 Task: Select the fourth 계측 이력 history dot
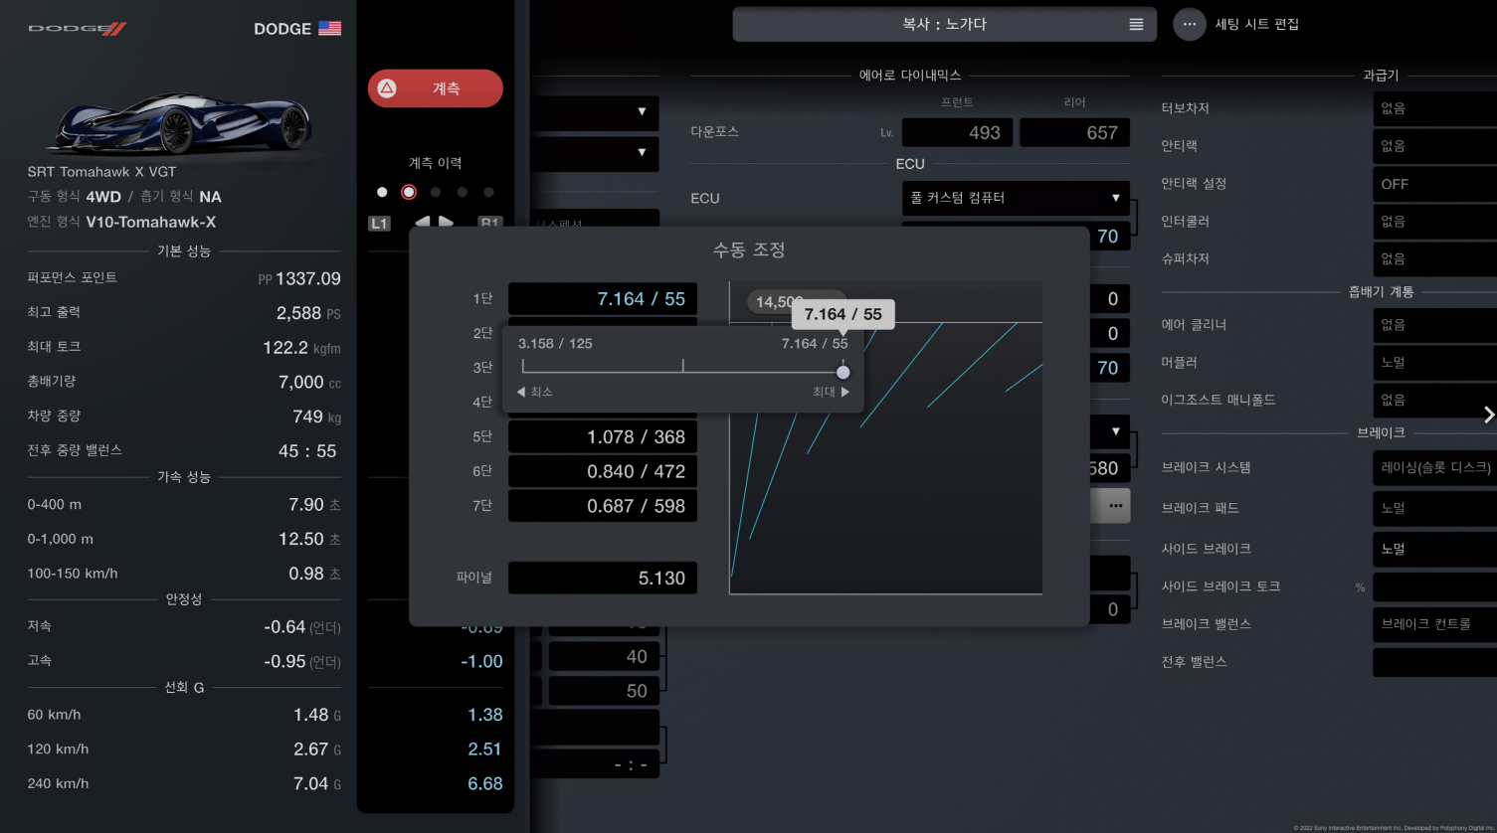coord(462,192)
